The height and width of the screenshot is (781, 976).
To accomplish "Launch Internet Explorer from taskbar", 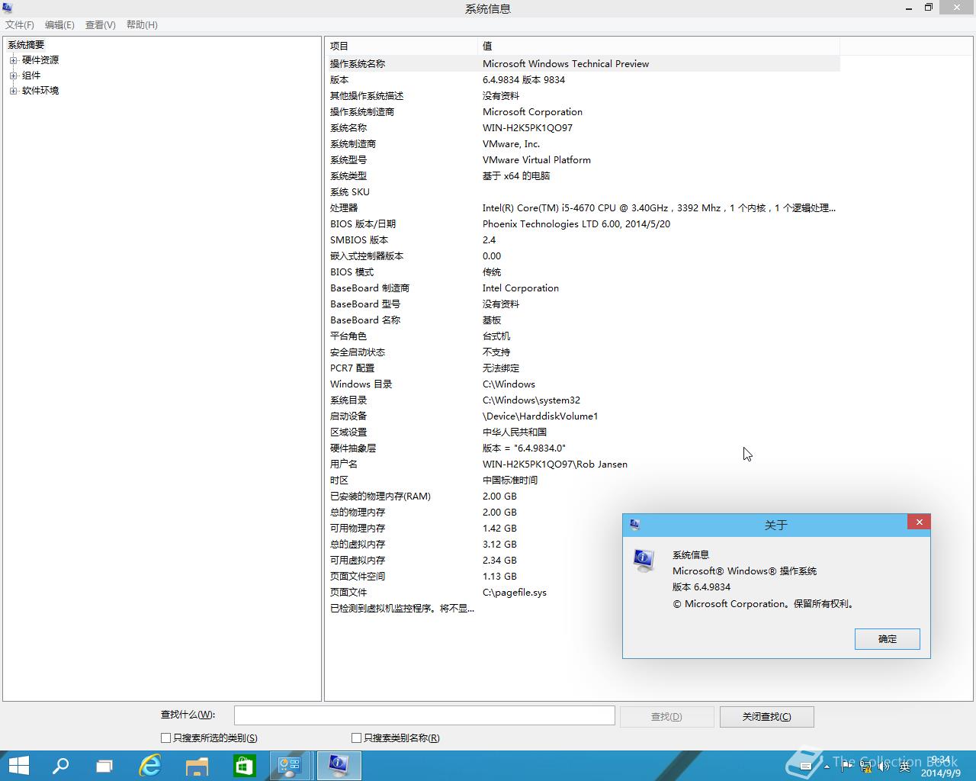I will (x=150, y=766).
